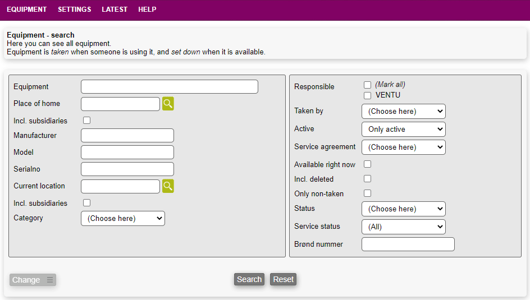Enable Incl. subsidiaries under Place of home
Viewport: 530px width, 300px height.
click(86, 121)
